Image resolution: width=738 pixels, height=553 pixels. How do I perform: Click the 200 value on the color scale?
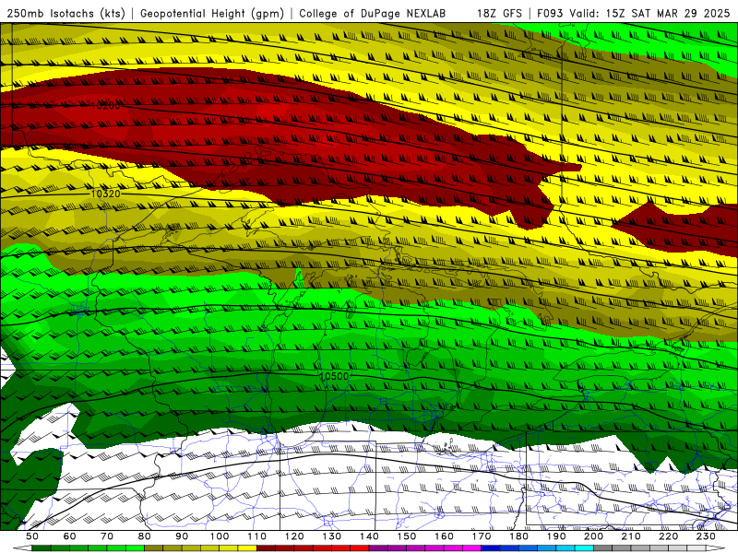coord(594,536)
